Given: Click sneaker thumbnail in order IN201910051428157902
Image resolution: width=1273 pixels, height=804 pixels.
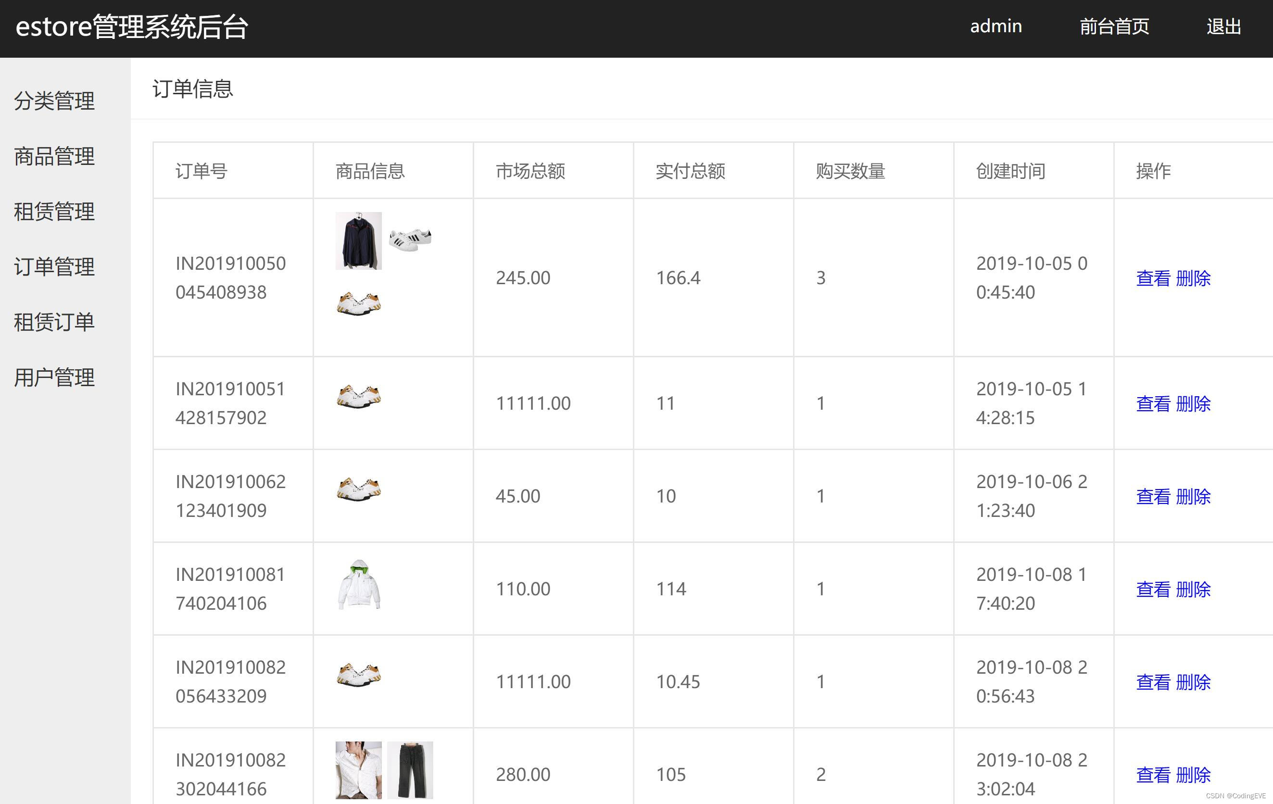Looking at the screenshot, I should (359, 396).
